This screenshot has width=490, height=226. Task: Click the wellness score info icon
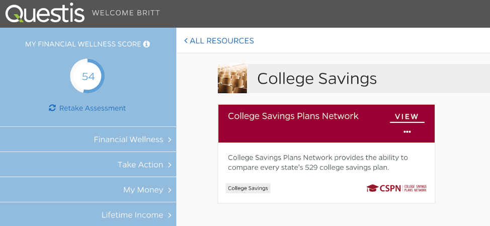(x=146, y=44)
